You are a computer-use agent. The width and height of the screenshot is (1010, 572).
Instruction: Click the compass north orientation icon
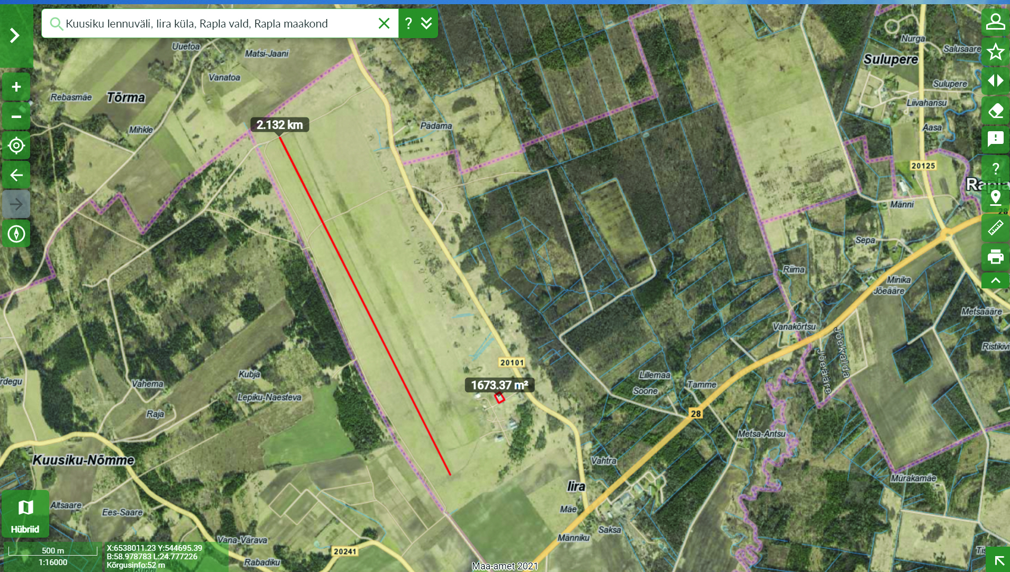[16, 233]
